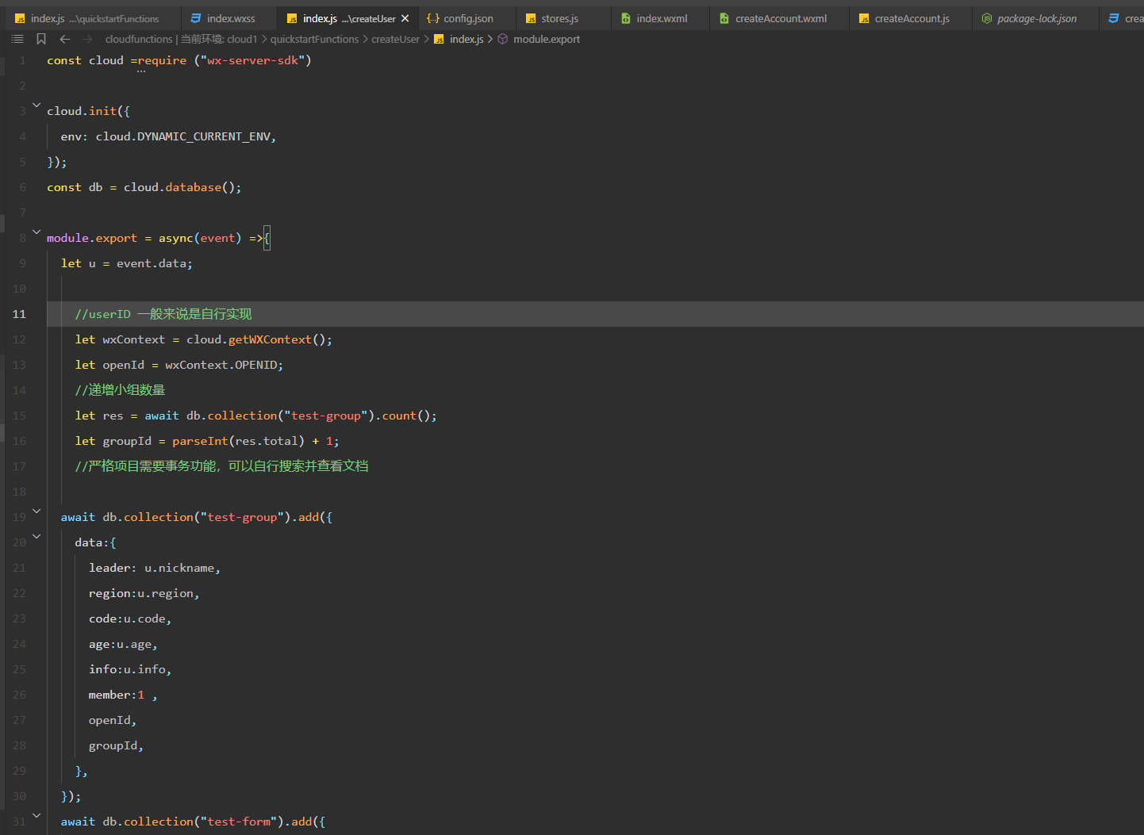Collapse the test-form add call at line 31

[x=36, y=815]
